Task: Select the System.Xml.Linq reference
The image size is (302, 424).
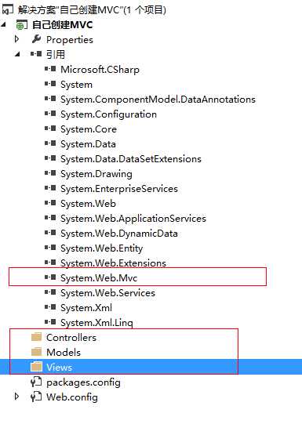Action: pos(96,323)
